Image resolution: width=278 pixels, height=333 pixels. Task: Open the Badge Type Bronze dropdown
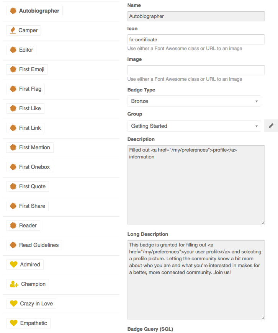click(194, 101)
